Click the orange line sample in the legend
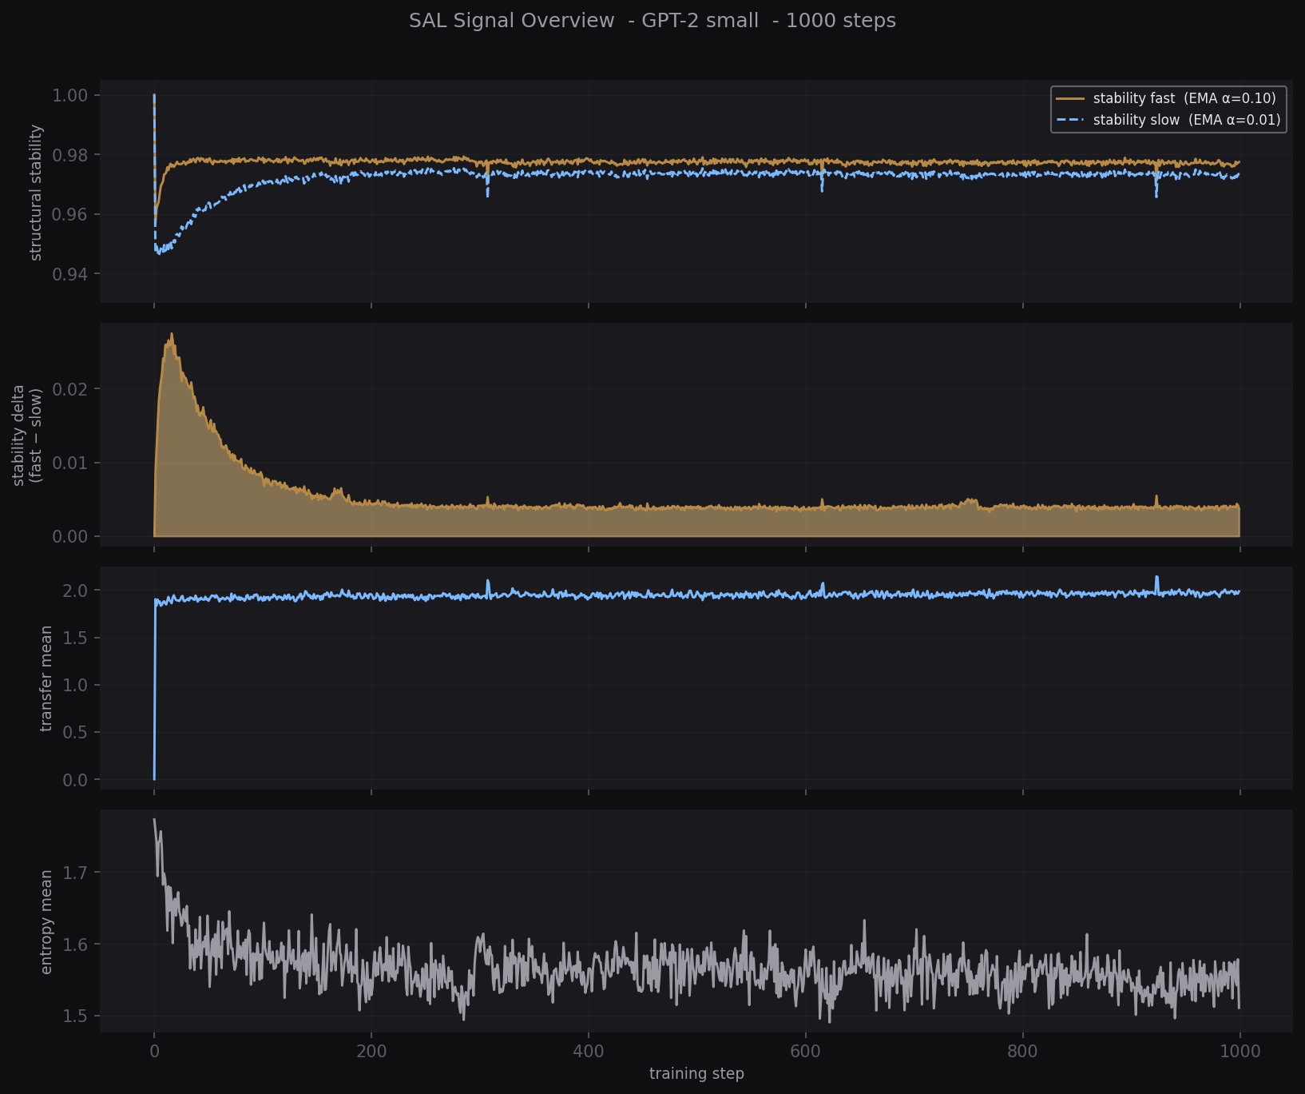 [x=1070, y=98]
